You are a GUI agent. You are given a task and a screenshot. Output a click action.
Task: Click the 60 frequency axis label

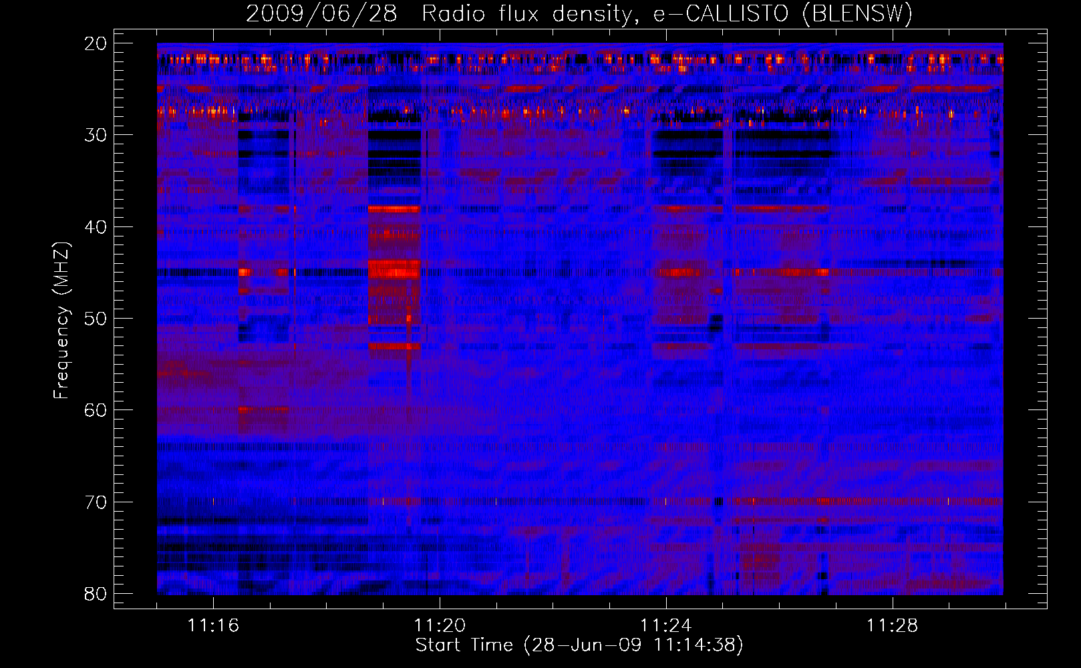tap(96, 410)
